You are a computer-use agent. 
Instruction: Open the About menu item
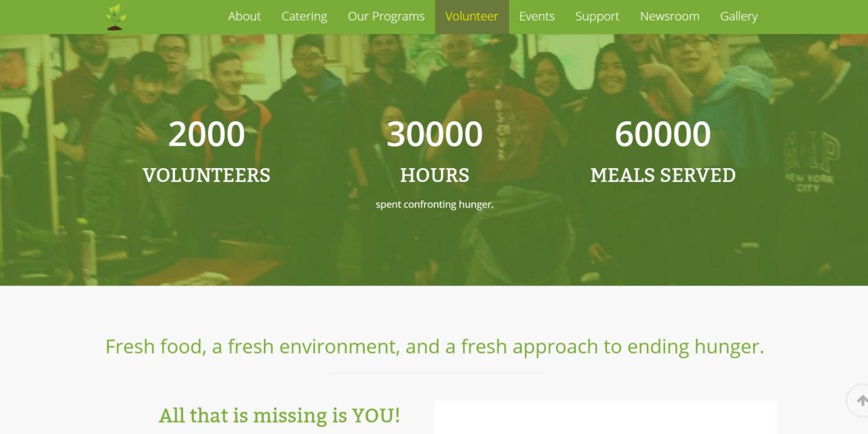[x=245, y=17]
